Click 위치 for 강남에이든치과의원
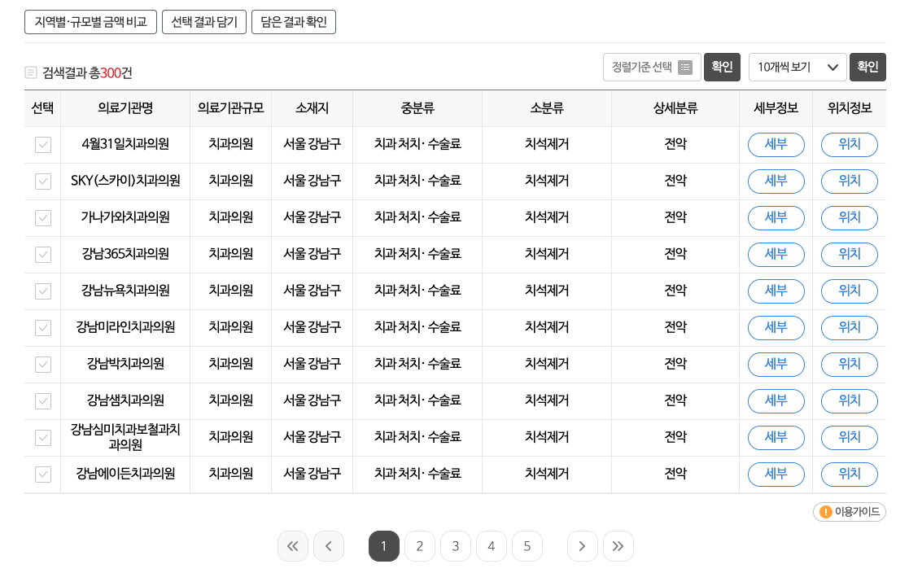 849,475
